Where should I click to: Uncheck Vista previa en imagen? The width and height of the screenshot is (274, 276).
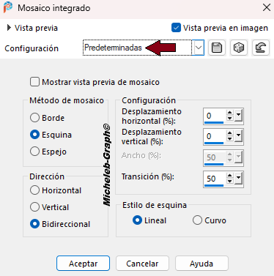coord(176,28)
